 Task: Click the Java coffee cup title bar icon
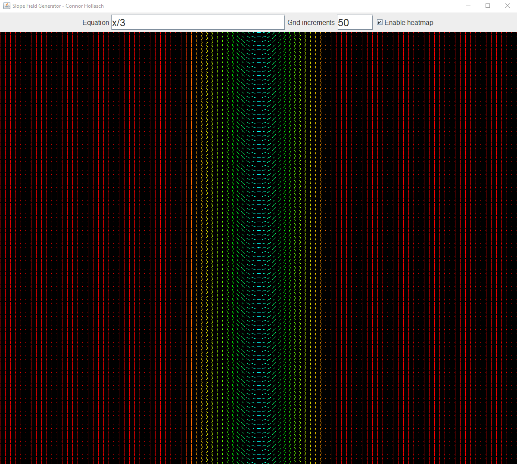(6, 6)
